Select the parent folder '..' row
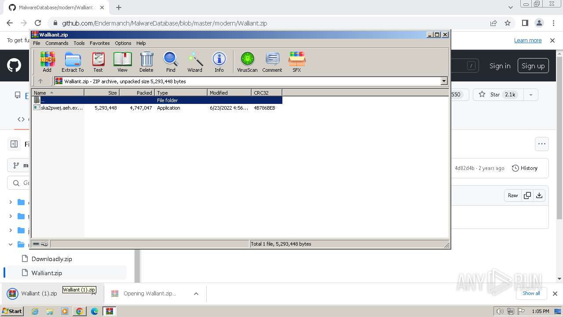This screenshot has width=563, height=317. click(157, 100)
